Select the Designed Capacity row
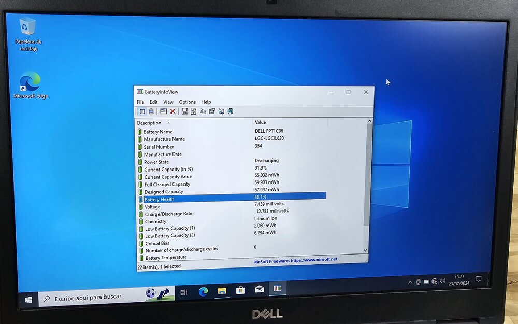This screenshot has width=518, height=324. tap(231, 191)
